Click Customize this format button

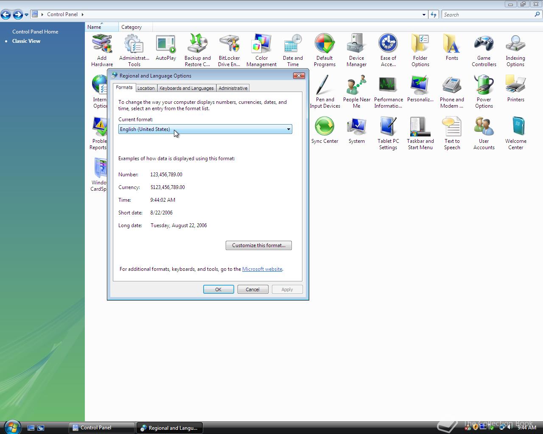[259, 245]
